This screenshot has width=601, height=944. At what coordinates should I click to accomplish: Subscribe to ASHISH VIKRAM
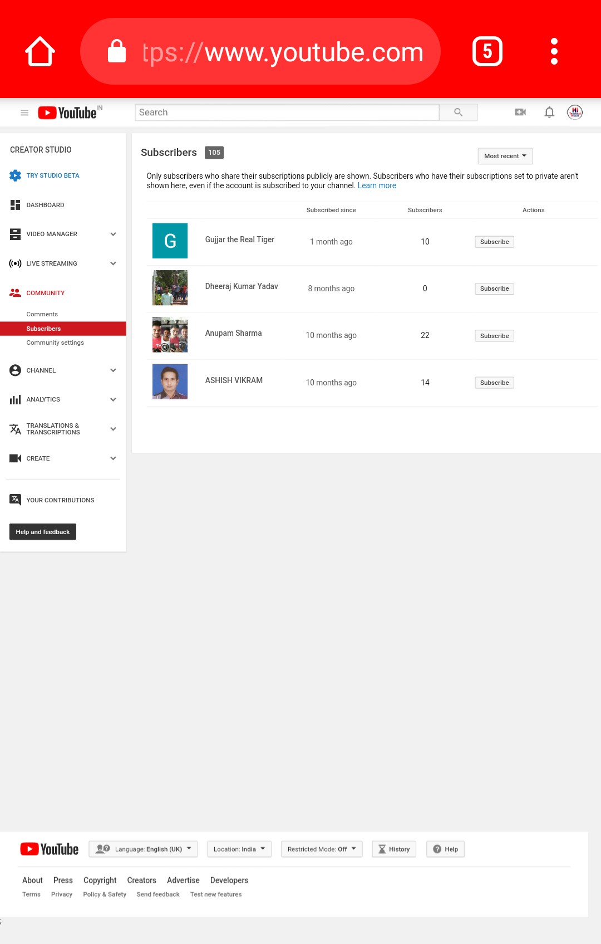tap(494, 383)
